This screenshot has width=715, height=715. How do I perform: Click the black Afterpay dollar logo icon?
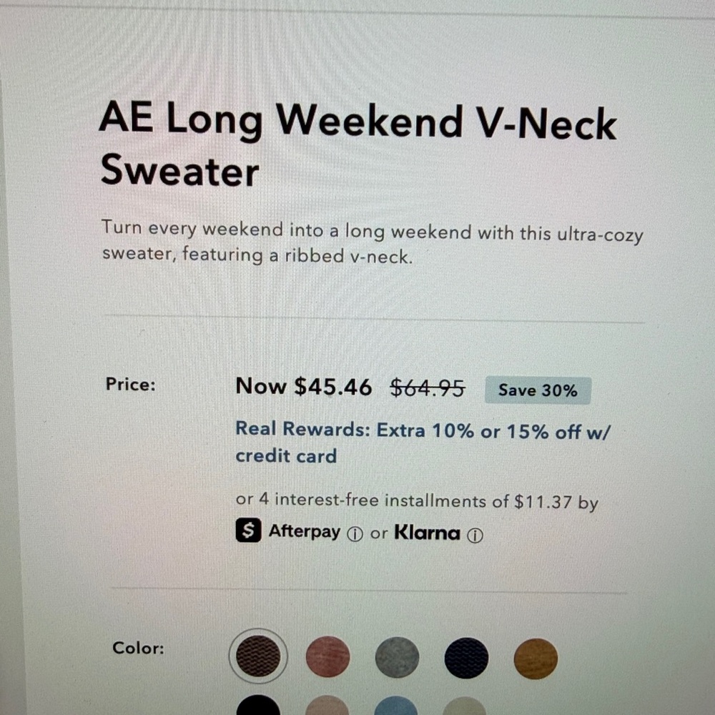(x=249, y=530)
